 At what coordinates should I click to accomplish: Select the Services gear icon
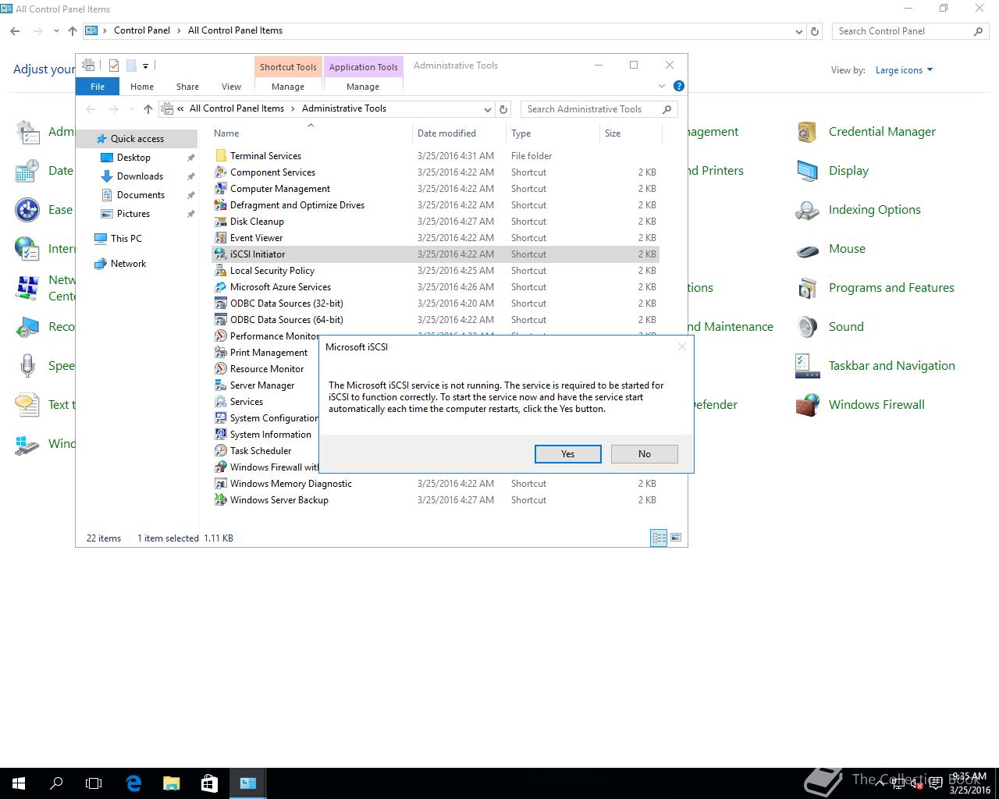click(x=221, y=402)
